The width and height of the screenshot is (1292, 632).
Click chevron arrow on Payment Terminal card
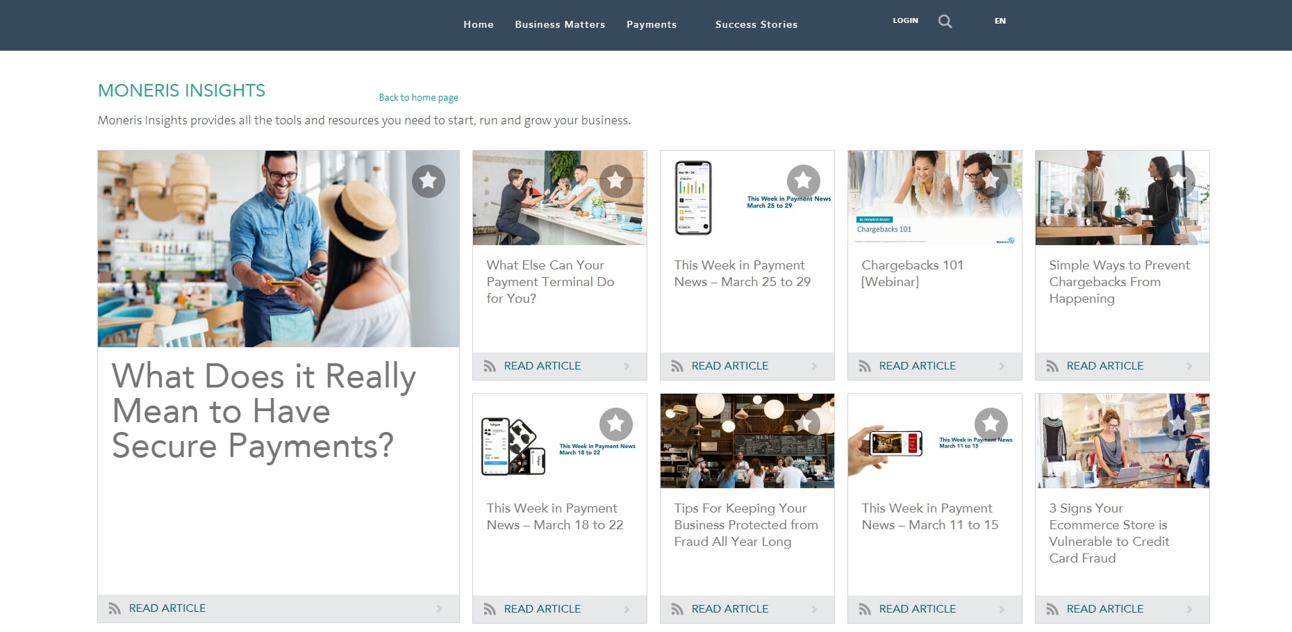[x=627, y=366]
